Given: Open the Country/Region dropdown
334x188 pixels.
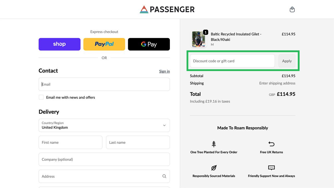Looking at the screenshot, I should tap(104, 125).
